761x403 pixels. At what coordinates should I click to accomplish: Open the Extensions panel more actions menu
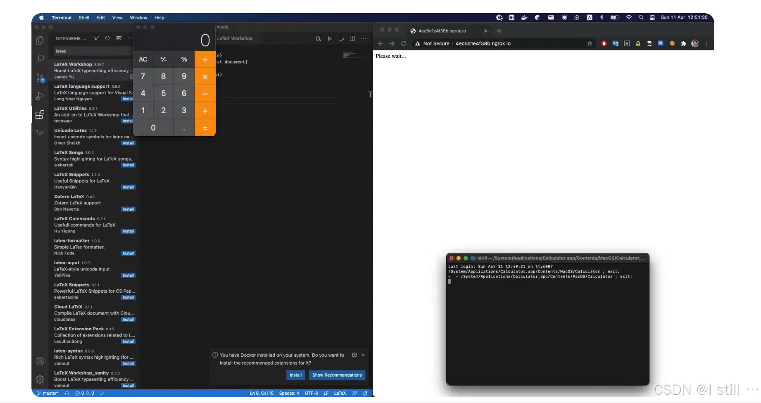coord(130,38)
